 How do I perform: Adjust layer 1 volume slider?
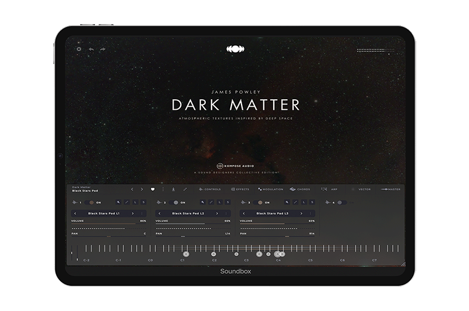108,224
